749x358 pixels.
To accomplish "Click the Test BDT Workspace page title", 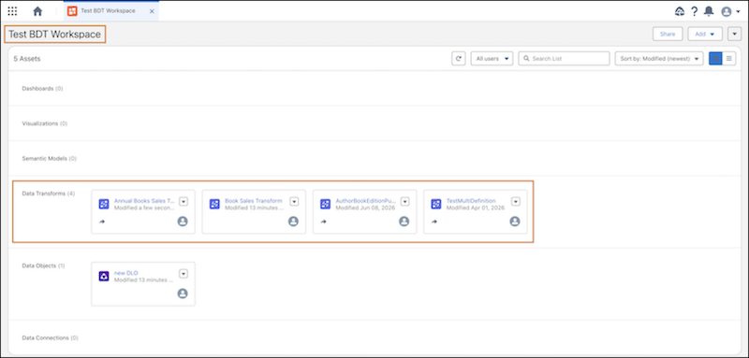I will coord(55,35).
